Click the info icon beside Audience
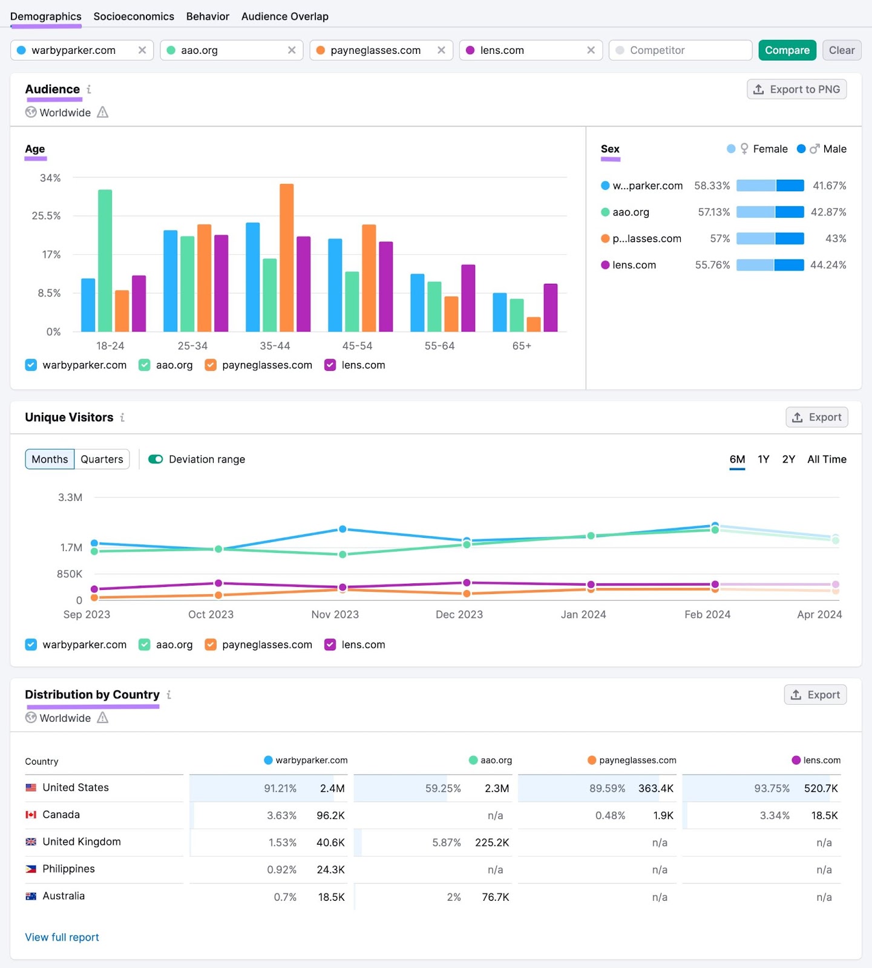Screen dimensions: 872x968 pos(89,90)
